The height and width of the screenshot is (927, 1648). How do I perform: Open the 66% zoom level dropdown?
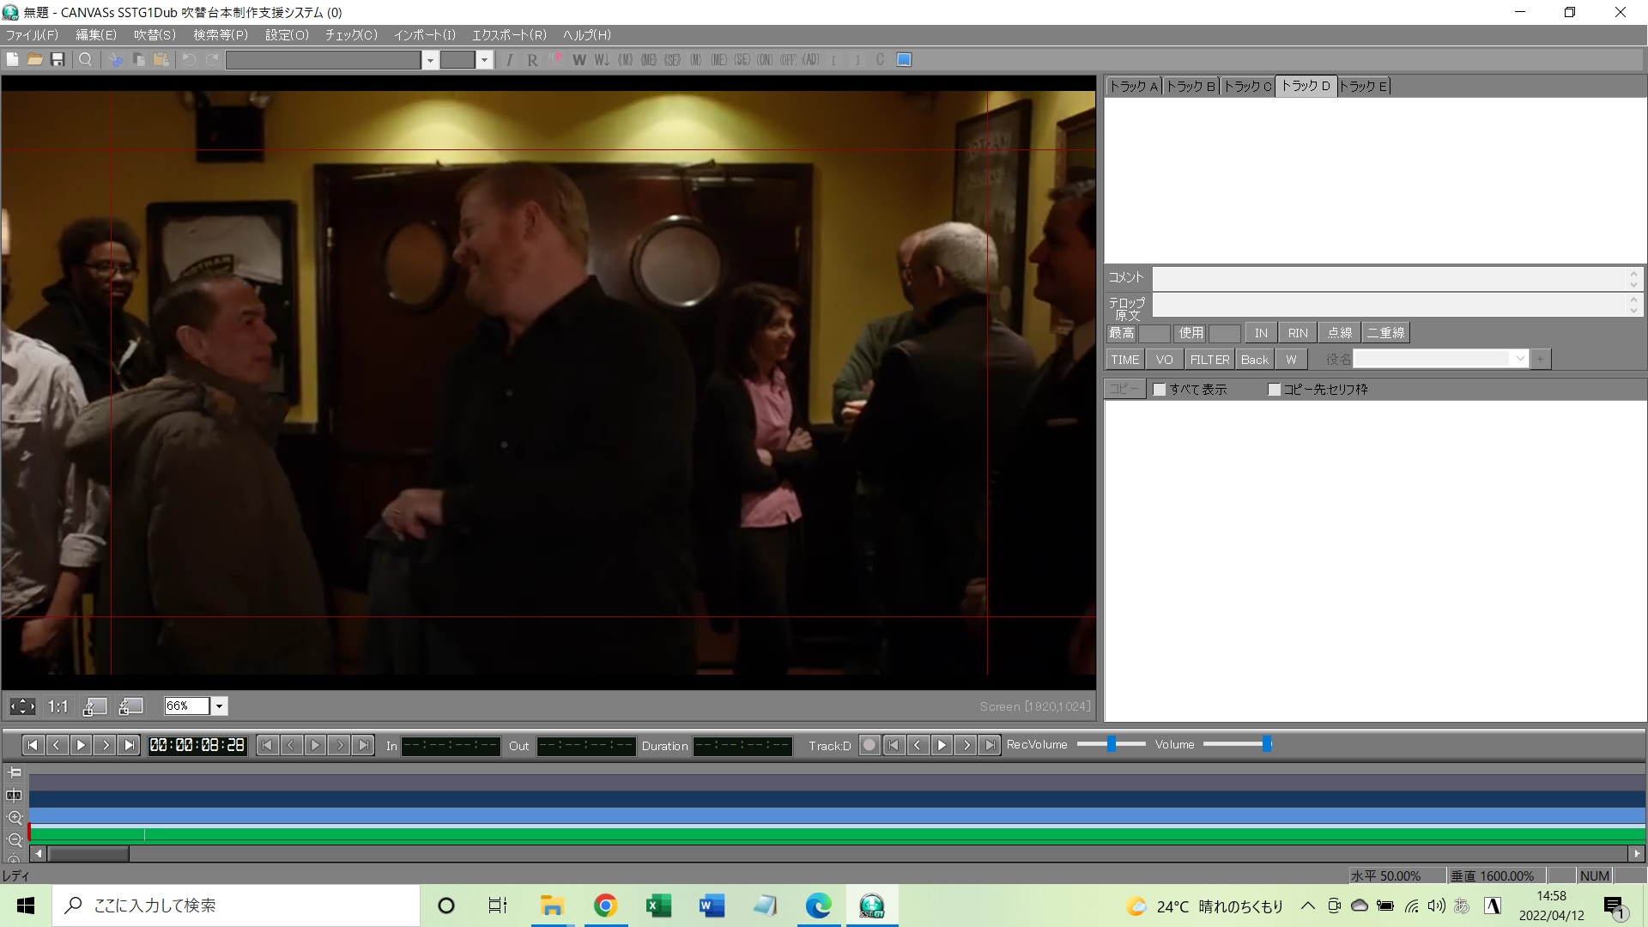(x=220, y=706)
